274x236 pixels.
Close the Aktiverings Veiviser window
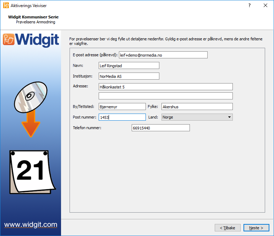(x=265, y=6)
